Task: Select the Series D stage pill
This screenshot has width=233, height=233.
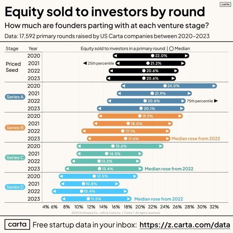Action: tap(15, 187)
